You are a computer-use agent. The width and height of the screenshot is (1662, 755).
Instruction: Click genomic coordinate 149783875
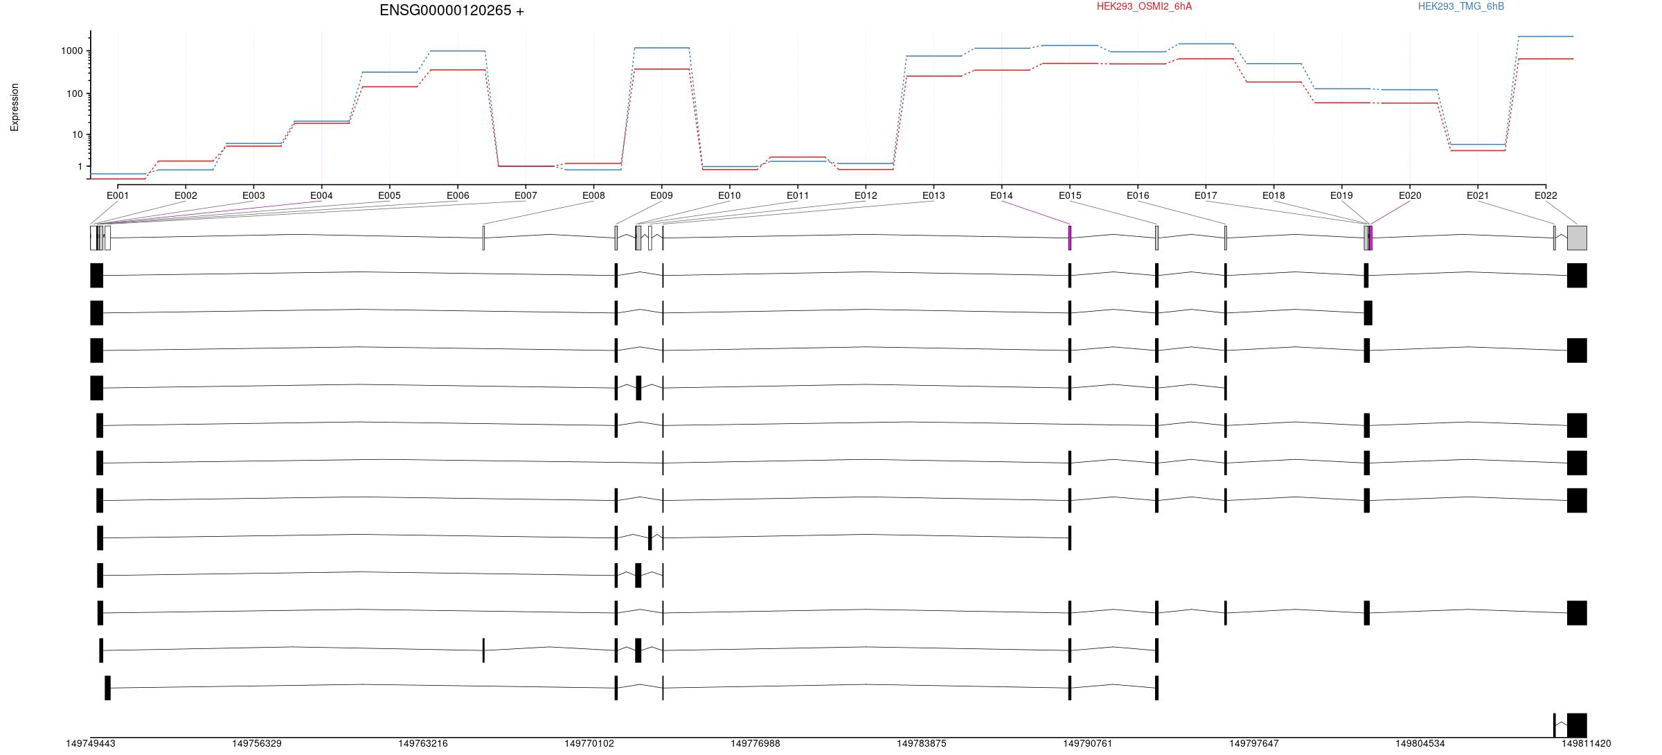(x=922, y=743)
